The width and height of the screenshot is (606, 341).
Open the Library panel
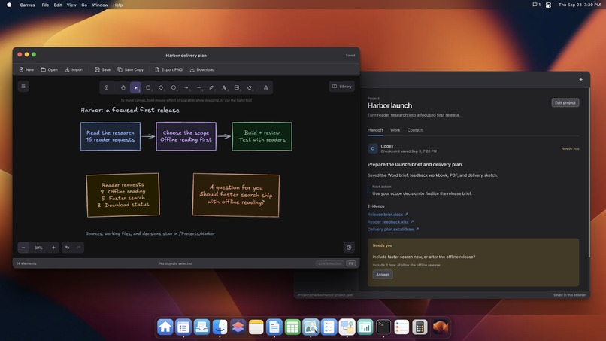[x=342, y=87]
